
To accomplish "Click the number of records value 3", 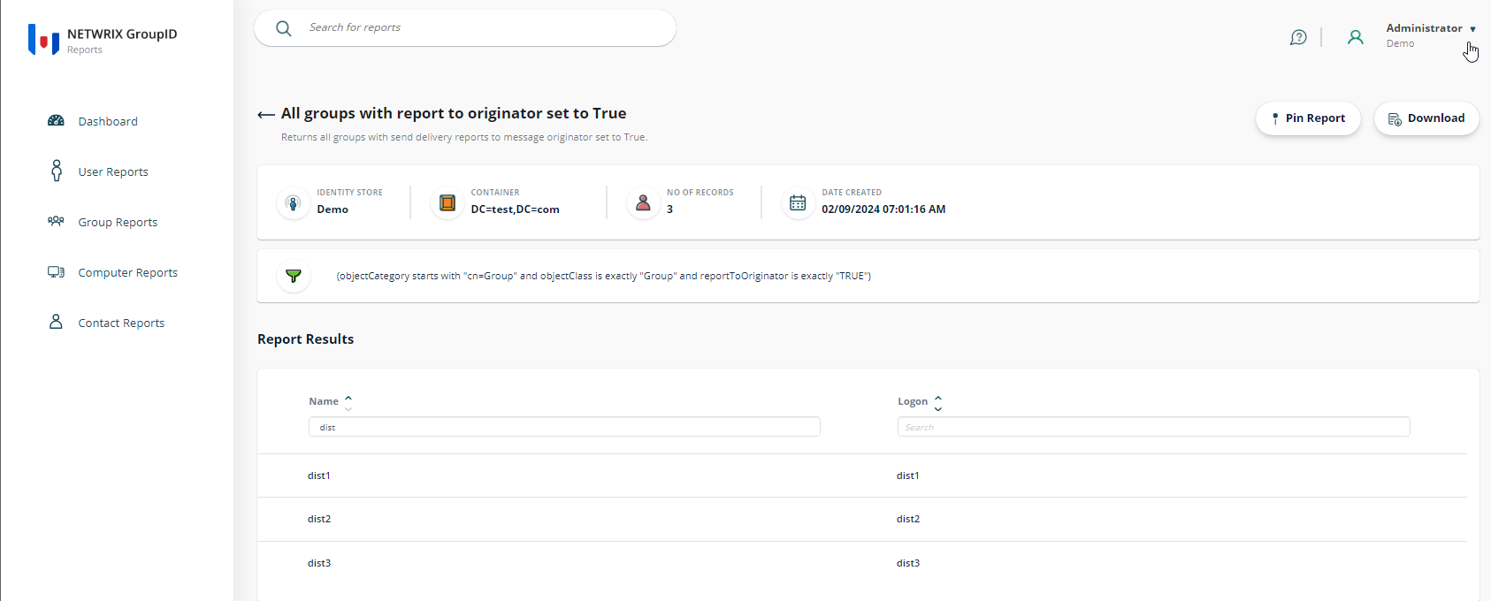I will click(x=669, y=209).
